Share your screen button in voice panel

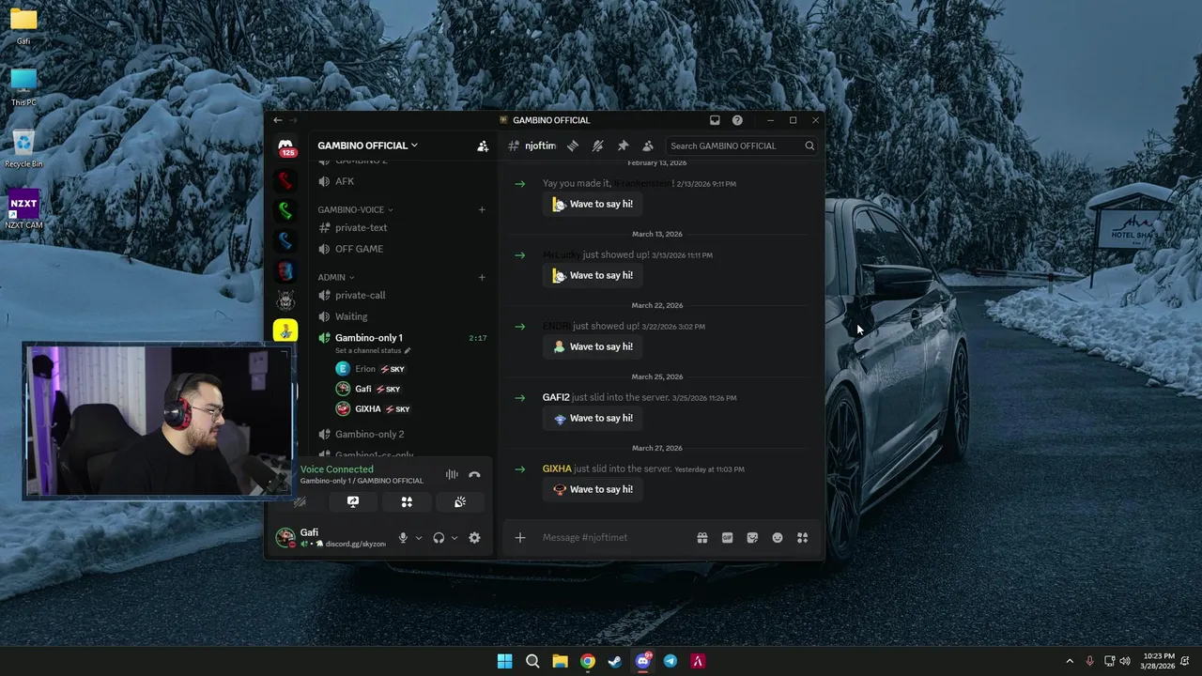(x=353, y=502)
